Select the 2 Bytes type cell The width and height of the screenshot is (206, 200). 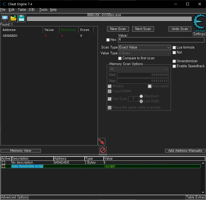point(90,163)
